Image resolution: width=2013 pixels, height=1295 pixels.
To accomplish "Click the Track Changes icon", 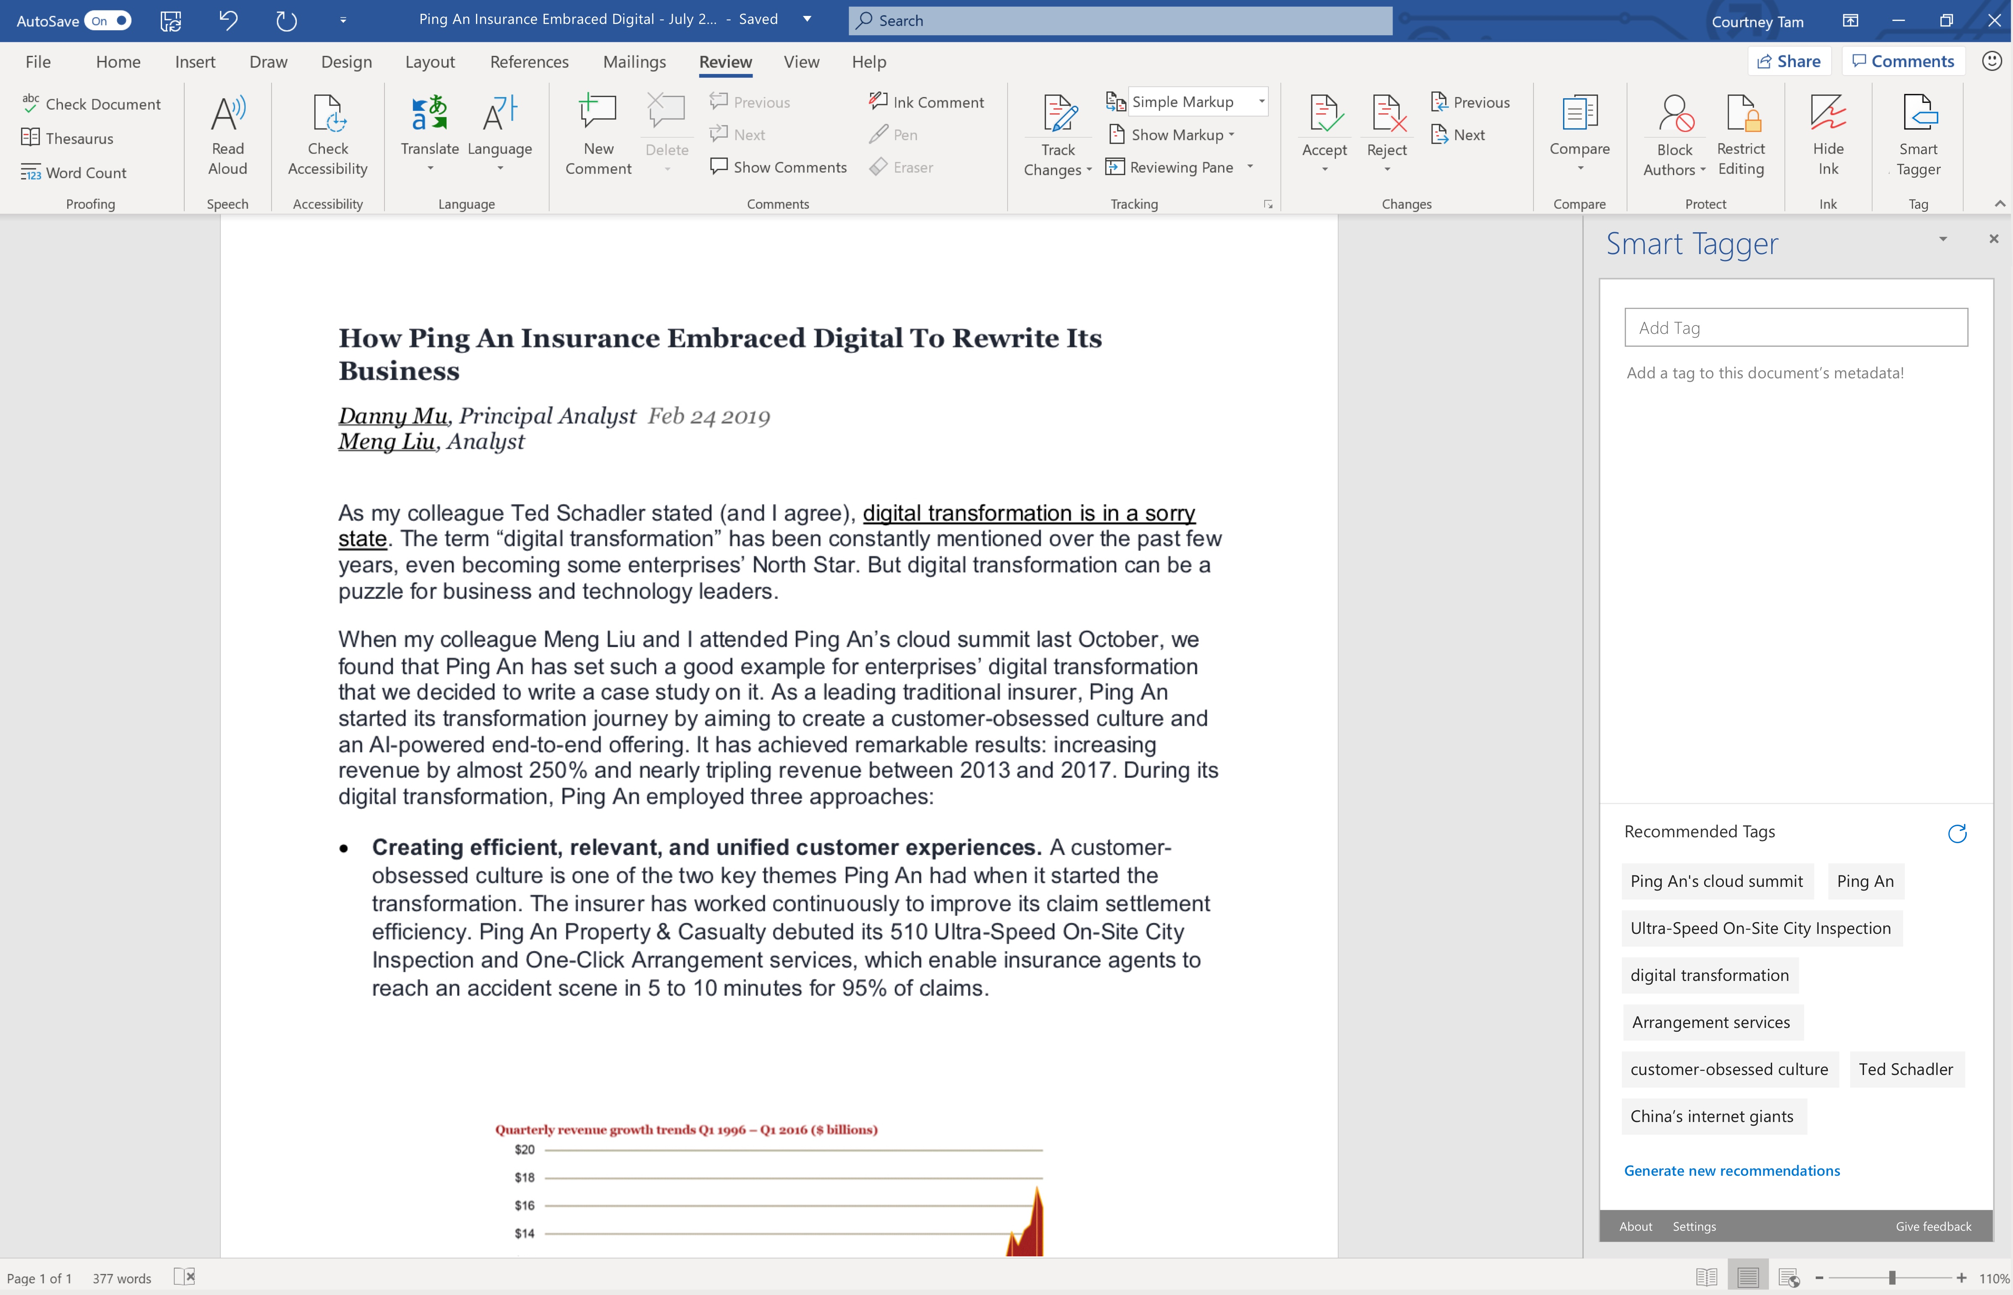I will click(x=1059, y=113).
